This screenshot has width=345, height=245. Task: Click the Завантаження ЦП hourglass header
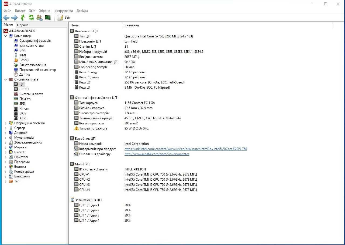[86, 200]
